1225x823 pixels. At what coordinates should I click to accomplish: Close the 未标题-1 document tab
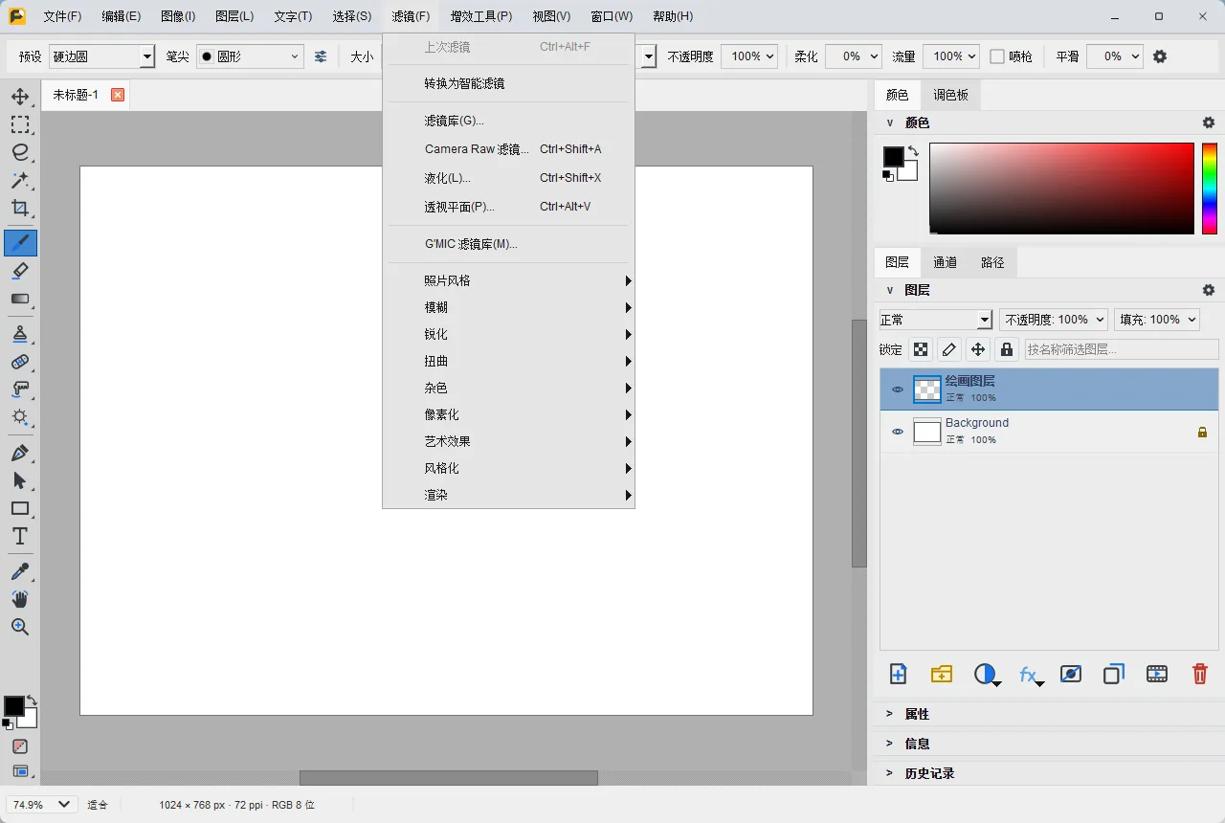click(x=118, y=95)
